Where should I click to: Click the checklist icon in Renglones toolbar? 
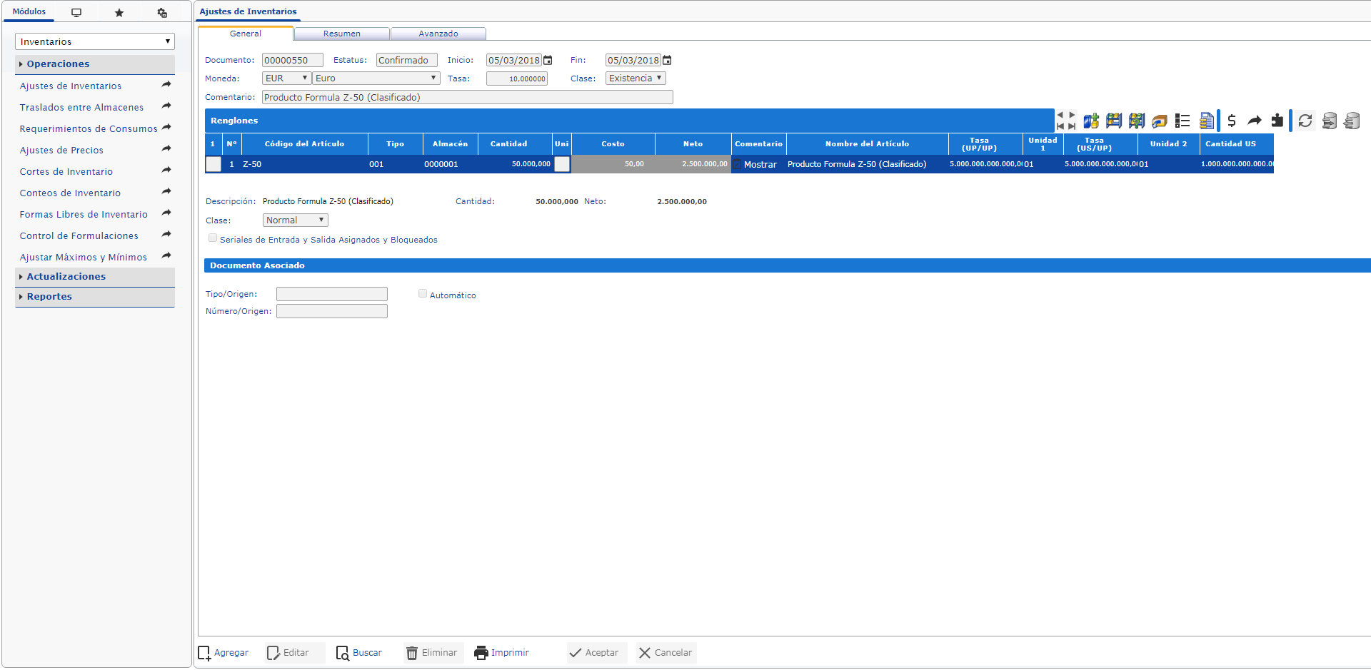[1182, 121]
